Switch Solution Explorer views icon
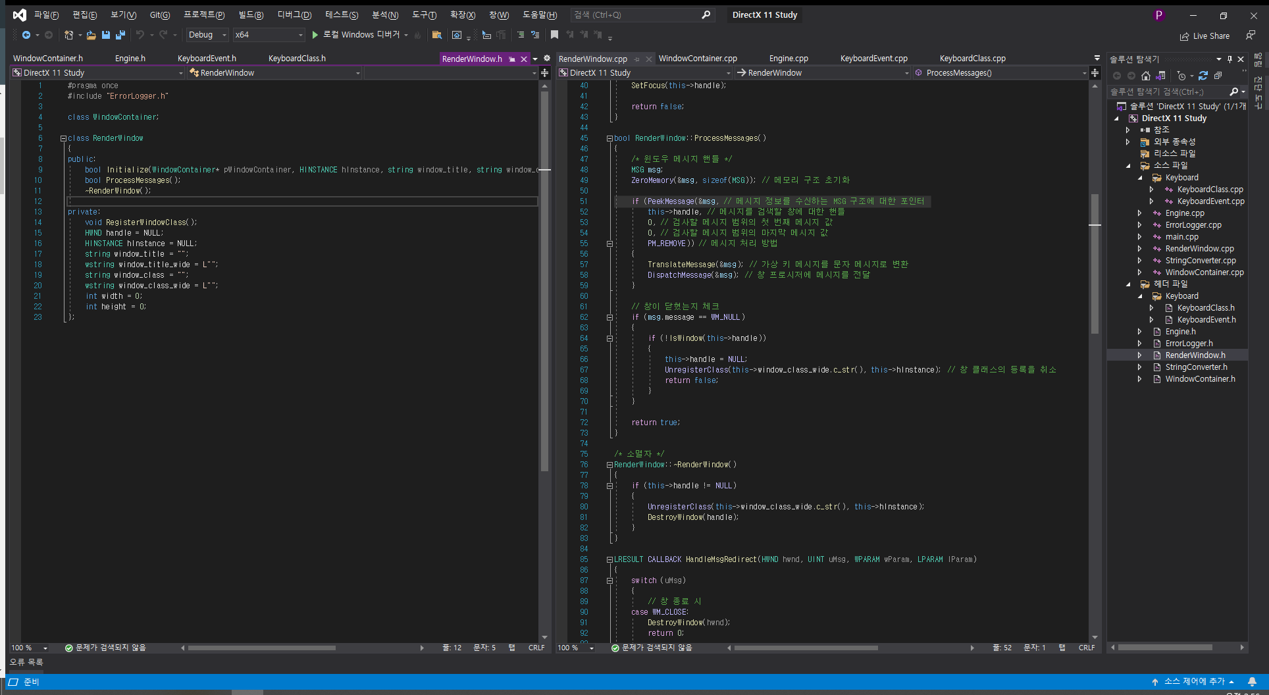This screenshot has width=1269, height=695. pyautogui.click(x=1161, y=76)
